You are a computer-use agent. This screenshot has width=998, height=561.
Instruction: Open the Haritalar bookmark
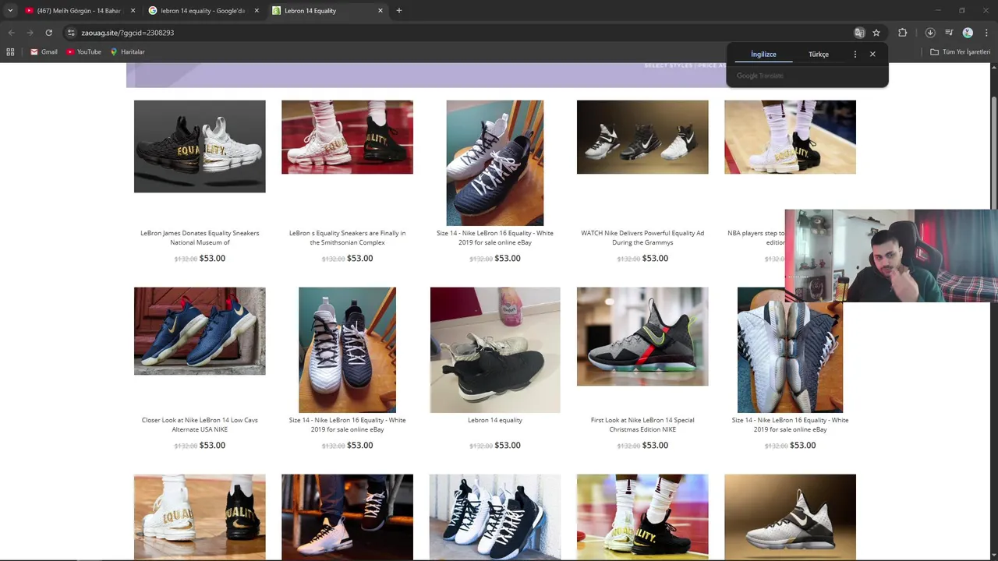click(127, 51)
